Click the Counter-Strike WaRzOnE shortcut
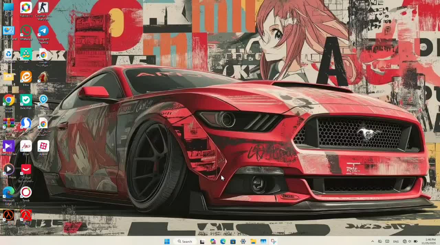 [x=43, y=8]
